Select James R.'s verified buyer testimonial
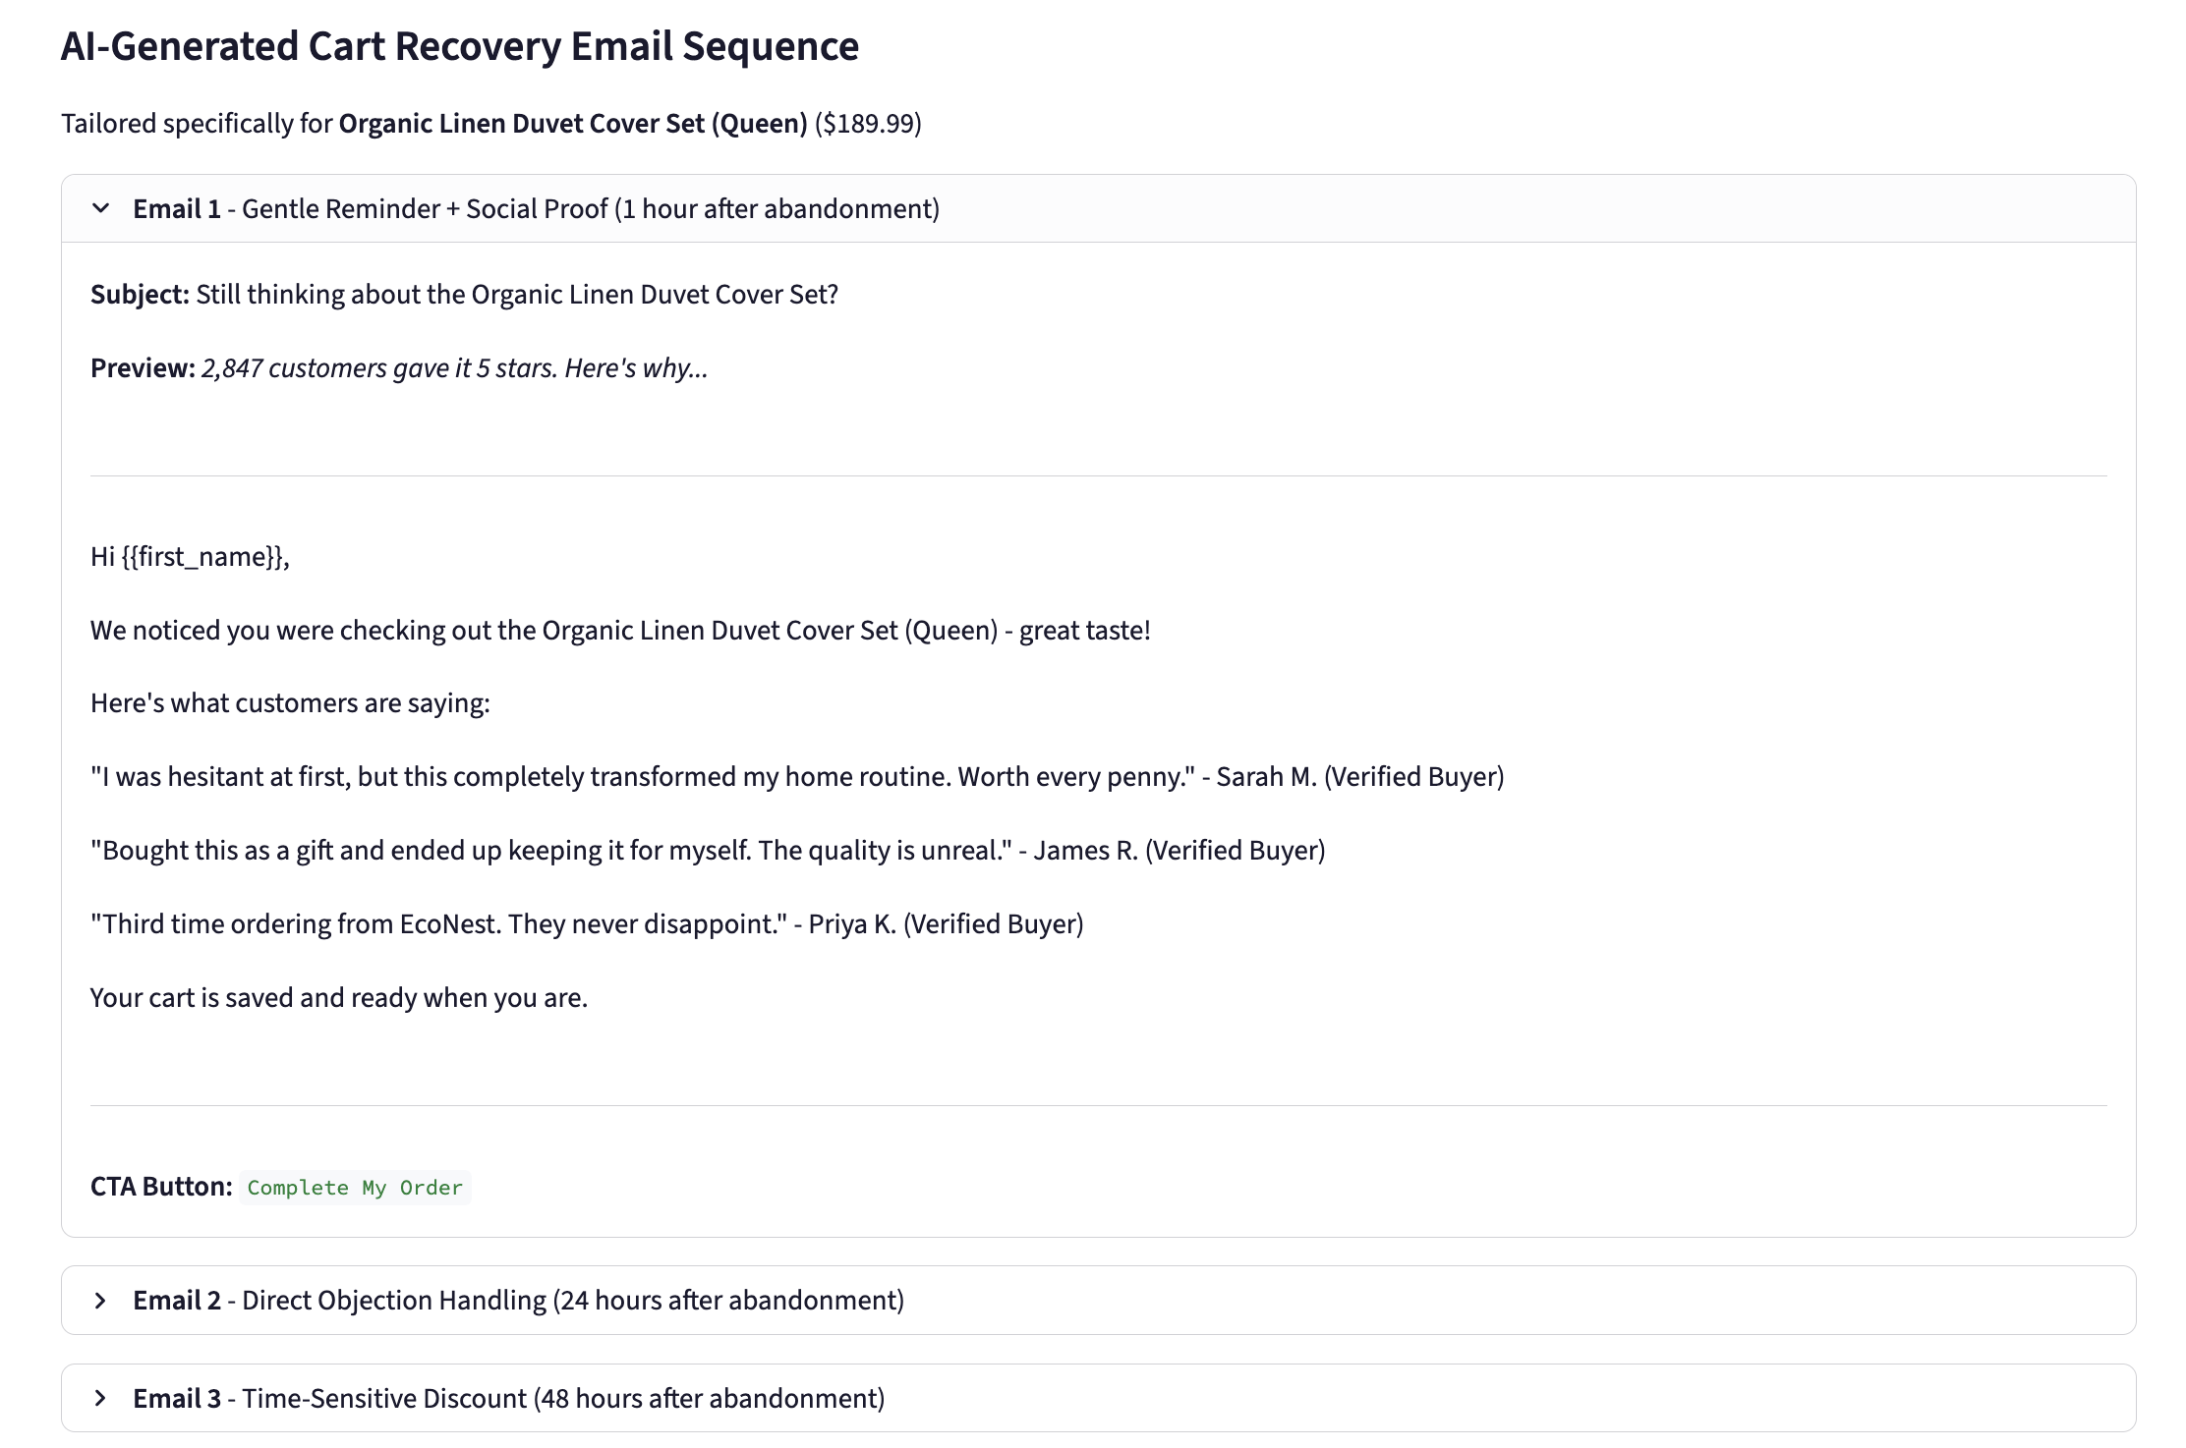The width and height of the screenshot is (2186, 1448). coord(708,849)
